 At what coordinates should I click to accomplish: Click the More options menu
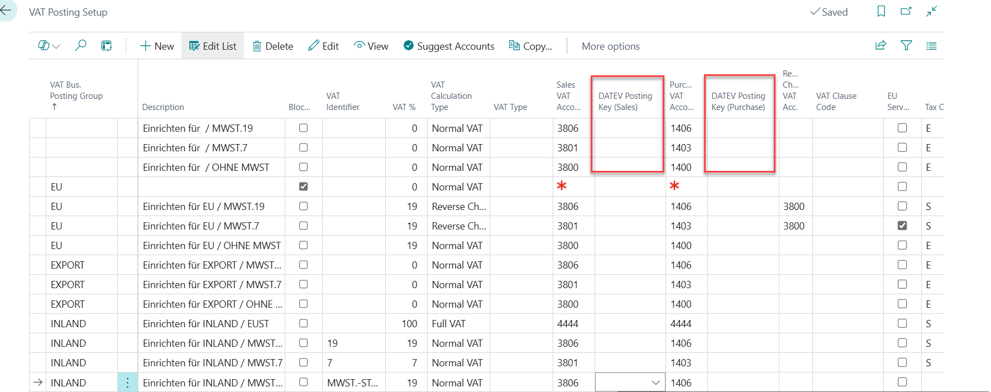(x=610, y=46)
